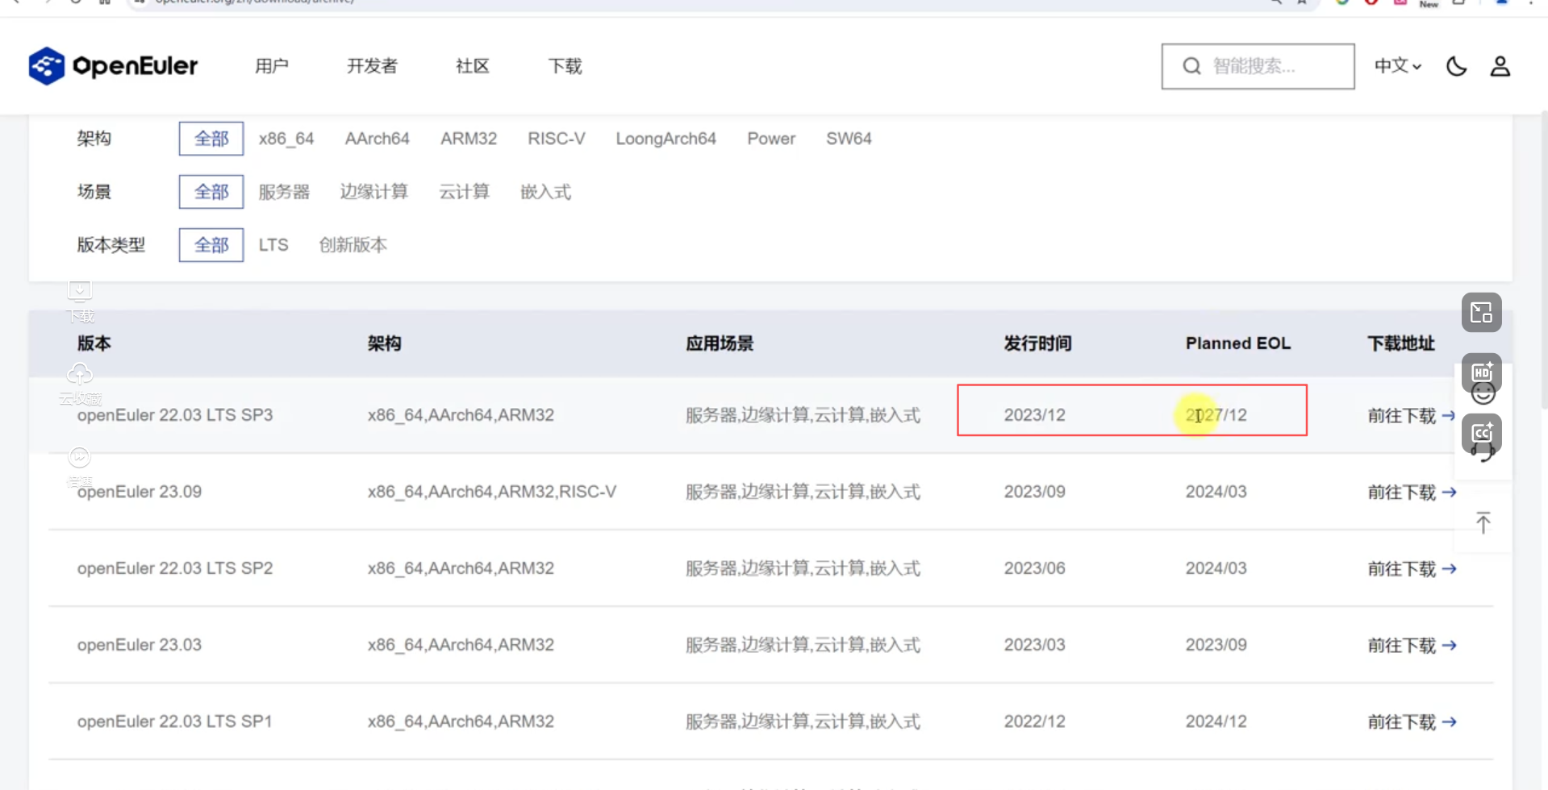Image resolution: width=1548 pixels, height=790 pixels.
Task: Click the floating HD quality icon
Action: (x=1482, y=372)
